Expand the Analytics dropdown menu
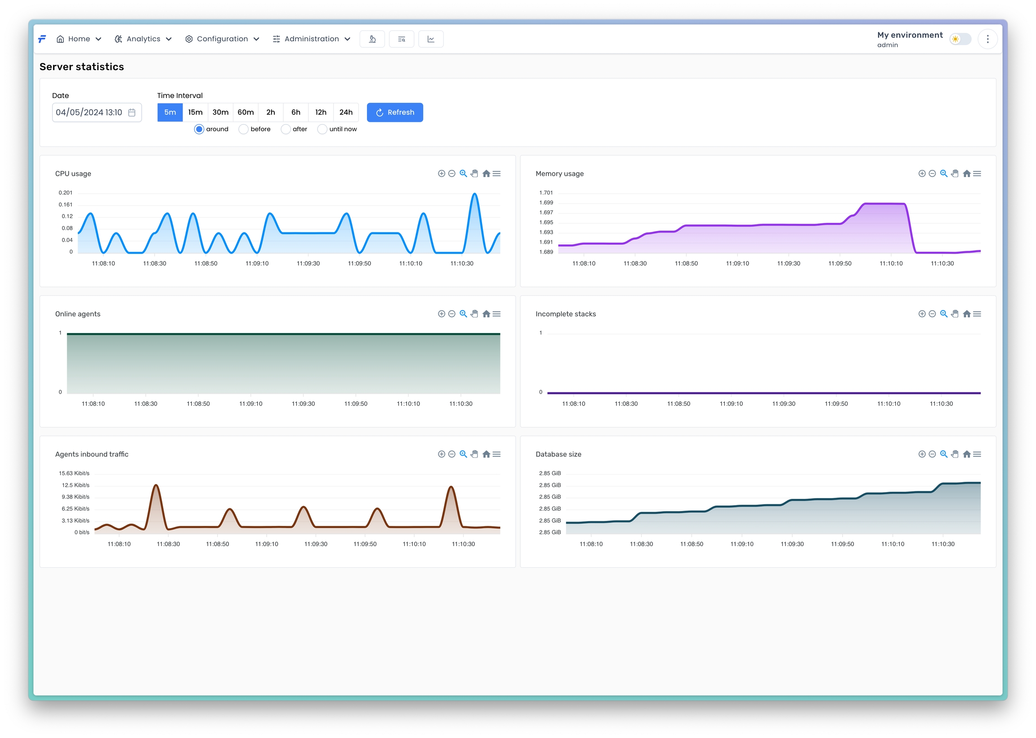Screen dimensions: 1036x738 pos(143,39)
